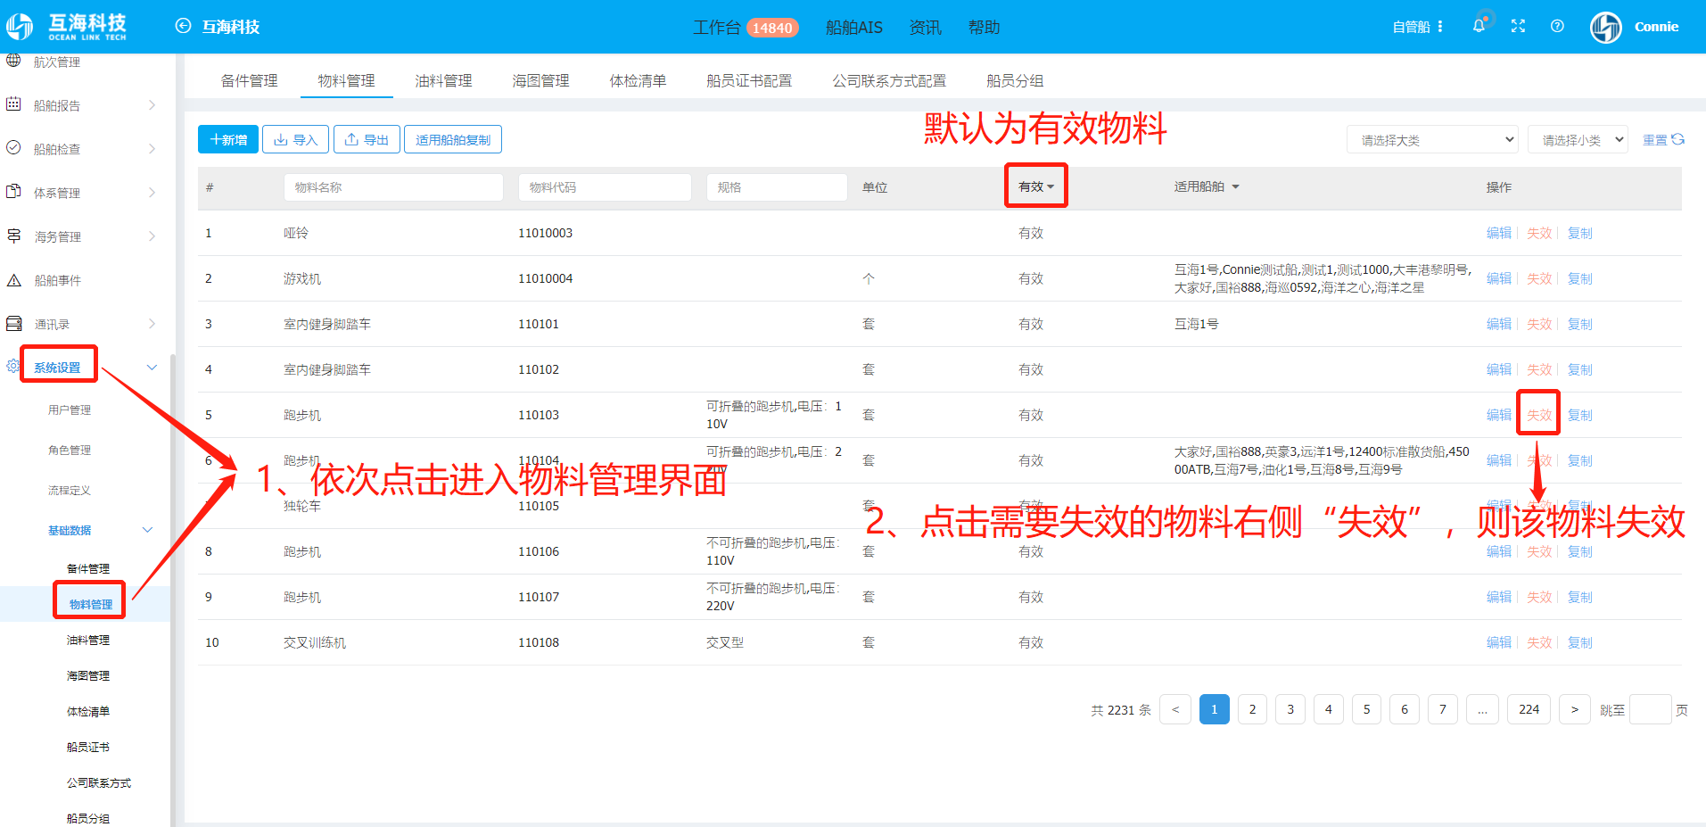Screen dimensions: 1706x827
Task: Click the 互海科技 Ocean Link Tech logo
Action: click(67, 26)
